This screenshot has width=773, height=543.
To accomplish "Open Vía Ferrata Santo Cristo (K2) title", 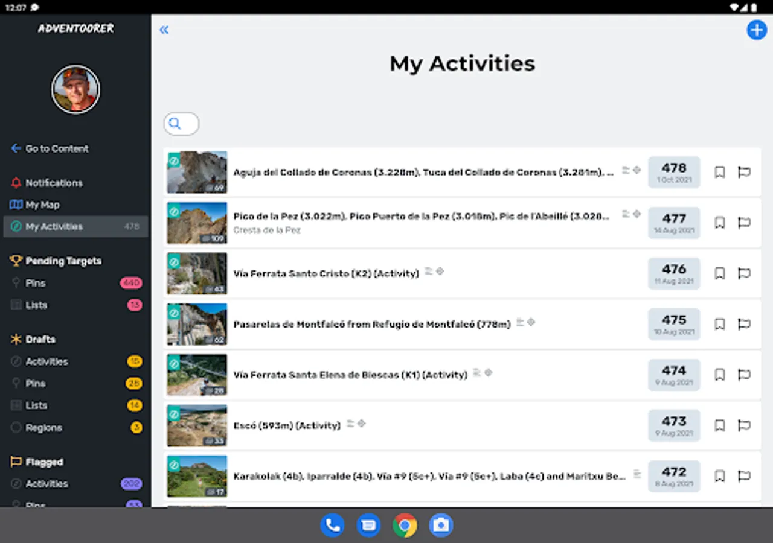I will [x=326, y=274].
